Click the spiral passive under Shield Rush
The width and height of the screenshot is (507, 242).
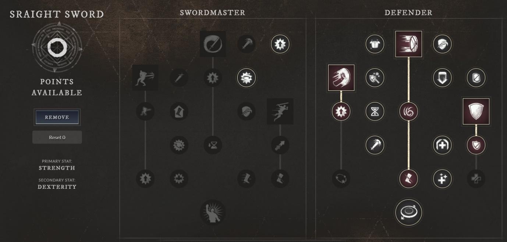tap(408, 111)
